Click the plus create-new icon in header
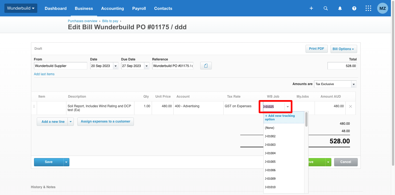The height and width of the screenshot is (195, 395). [311, 8]
